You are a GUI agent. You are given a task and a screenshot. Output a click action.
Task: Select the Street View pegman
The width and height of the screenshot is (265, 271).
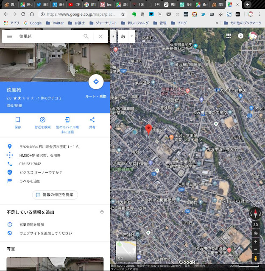[x=256, y=258]
